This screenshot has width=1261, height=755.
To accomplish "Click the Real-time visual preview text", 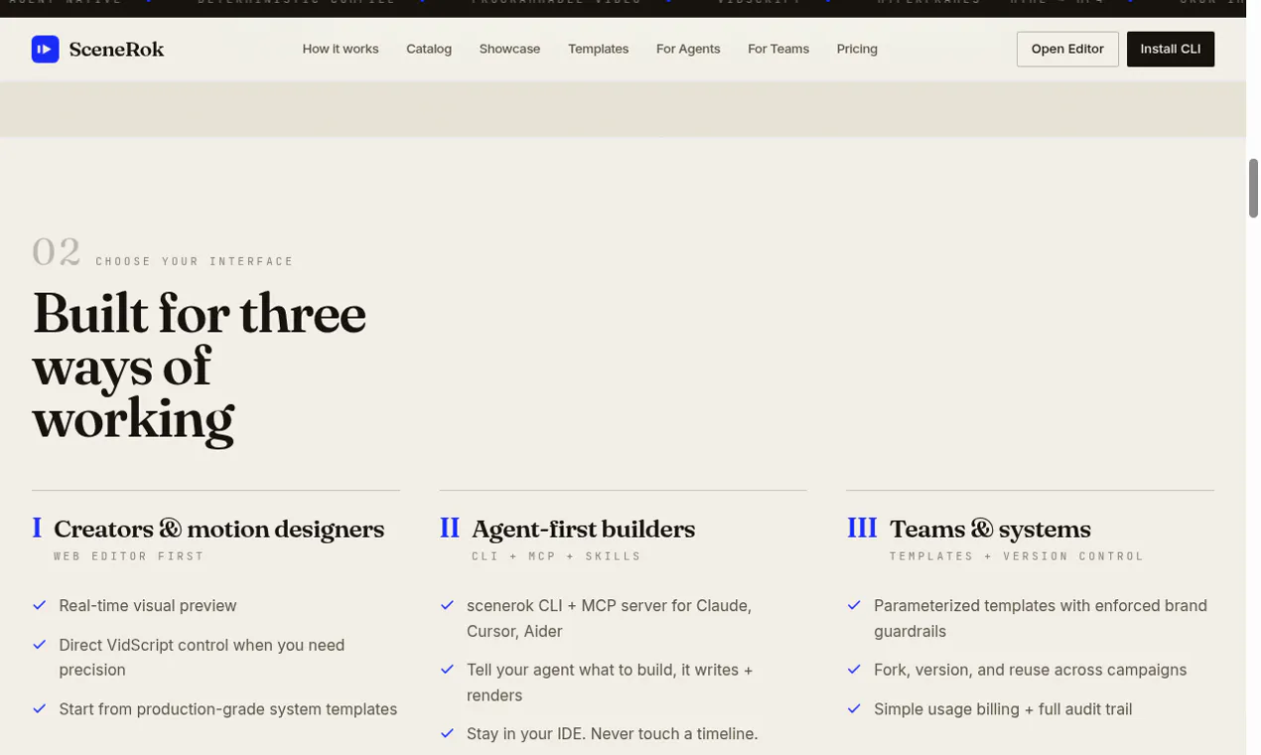I will [148, 606].
